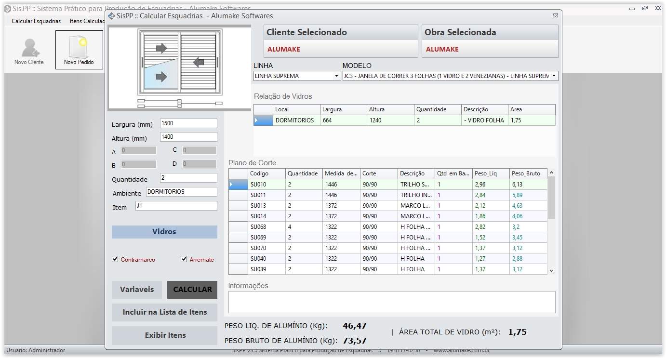Click the Exibir Itens button
The height and width of the screenshot is (358, 666).
(x=164, y=335)
